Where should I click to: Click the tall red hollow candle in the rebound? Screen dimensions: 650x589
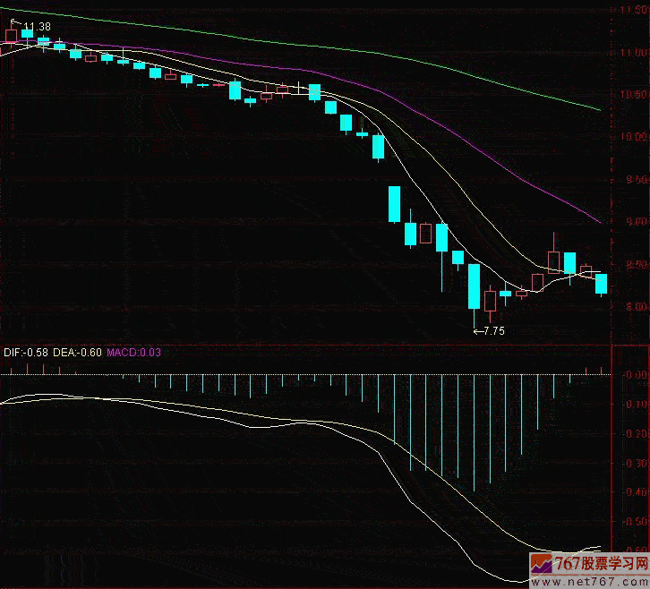click(554, 260)
